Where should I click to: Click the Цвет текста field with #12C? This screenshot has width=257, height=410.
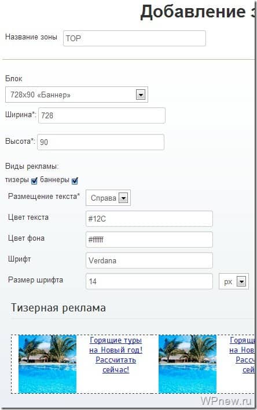(x=149, y=219)
